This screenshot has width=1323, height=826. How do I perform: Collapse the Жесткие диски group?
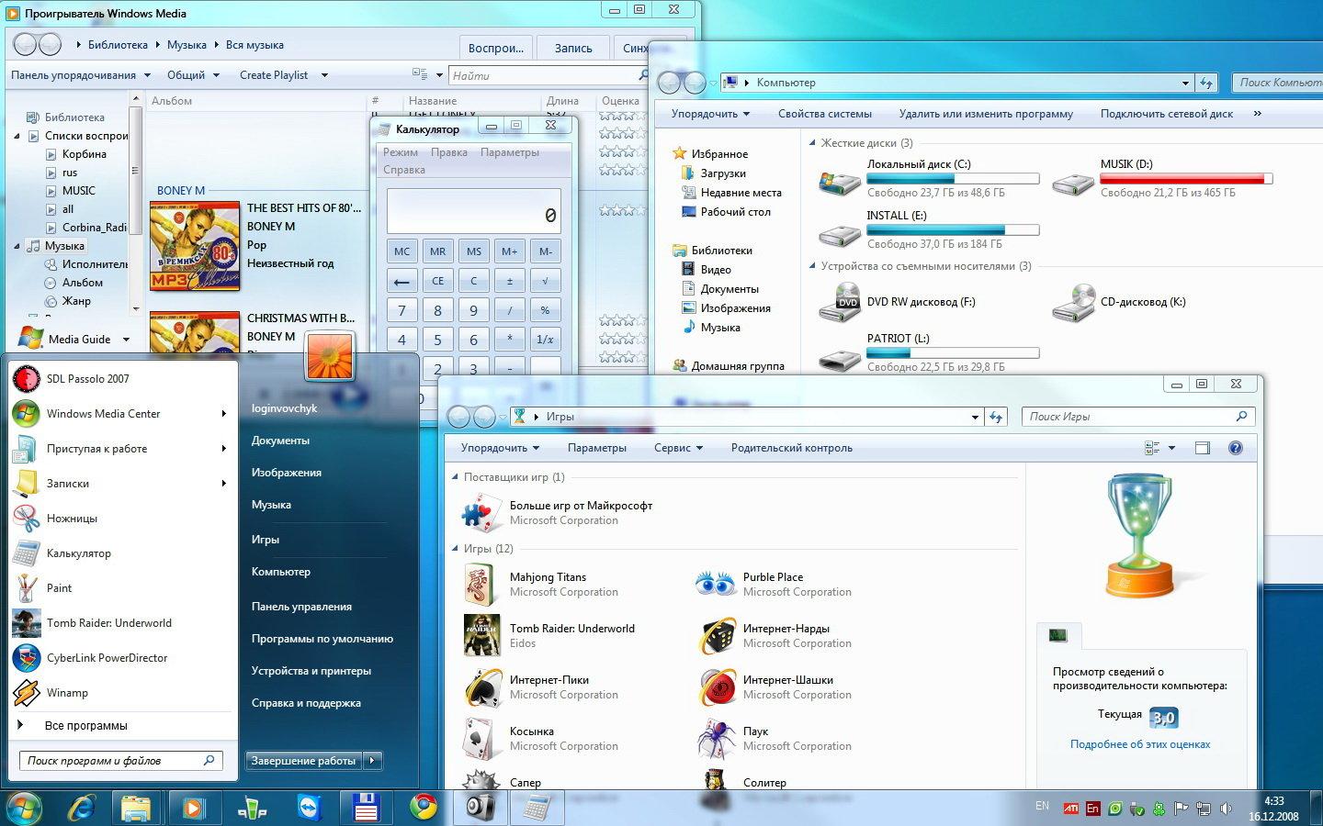pyautogui.click(x=812, y=143)
